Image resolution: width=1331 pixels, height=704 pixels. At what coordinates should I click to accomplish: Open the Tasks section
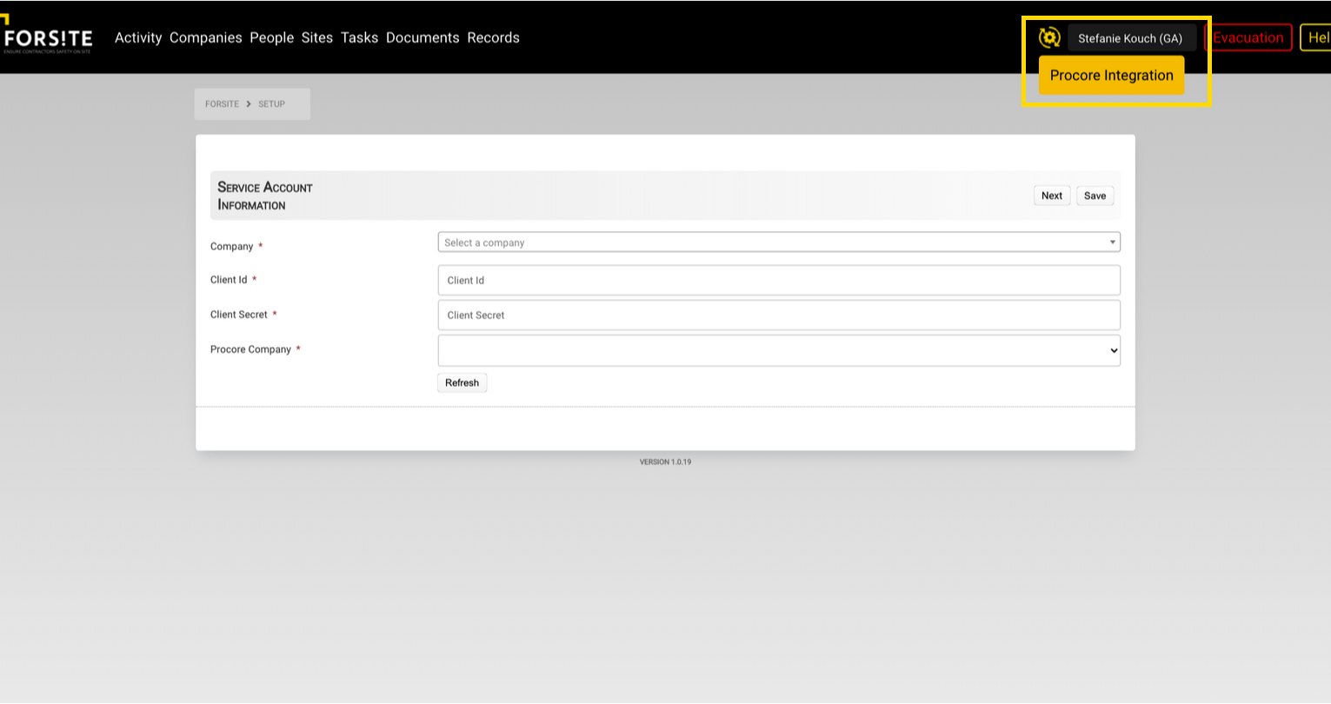click(x=360, y=37)
